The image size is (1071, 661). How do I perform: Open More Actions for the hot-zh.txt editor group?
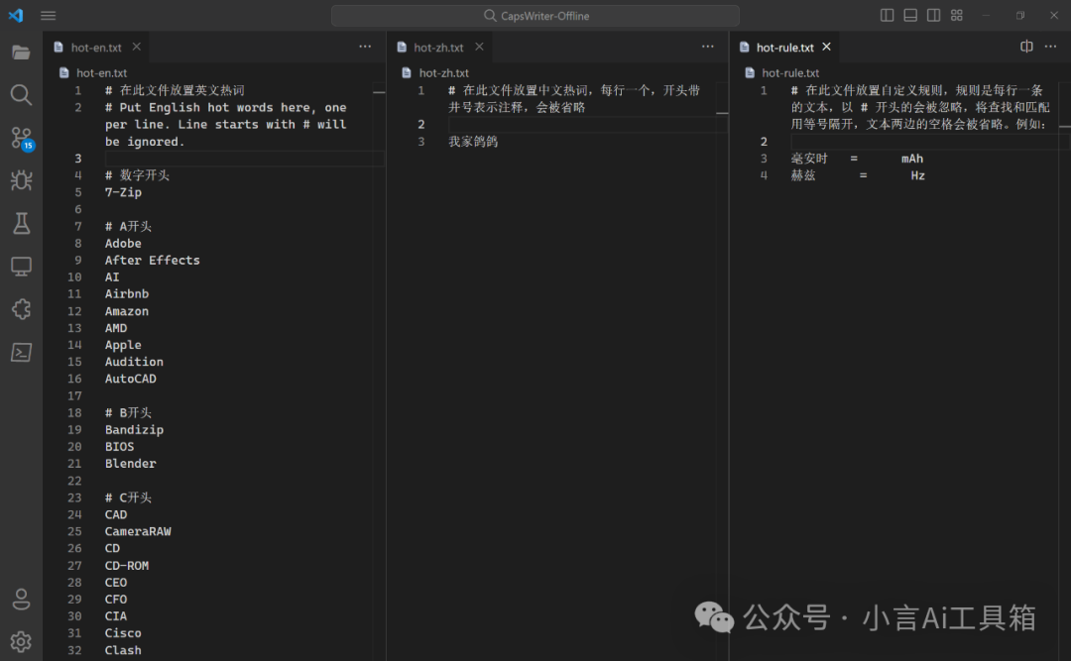pyautogui.click(x=708, y=47)
